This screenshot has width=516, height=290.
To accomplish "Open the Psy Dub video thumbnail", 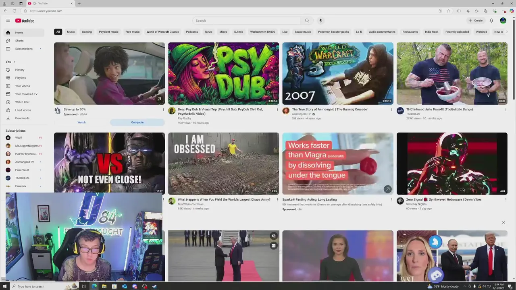I will [224, 74].
